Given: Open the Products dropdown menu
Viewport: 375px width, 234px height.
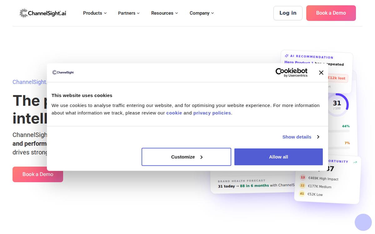Looking at the screenshot, I should [95, 13].
